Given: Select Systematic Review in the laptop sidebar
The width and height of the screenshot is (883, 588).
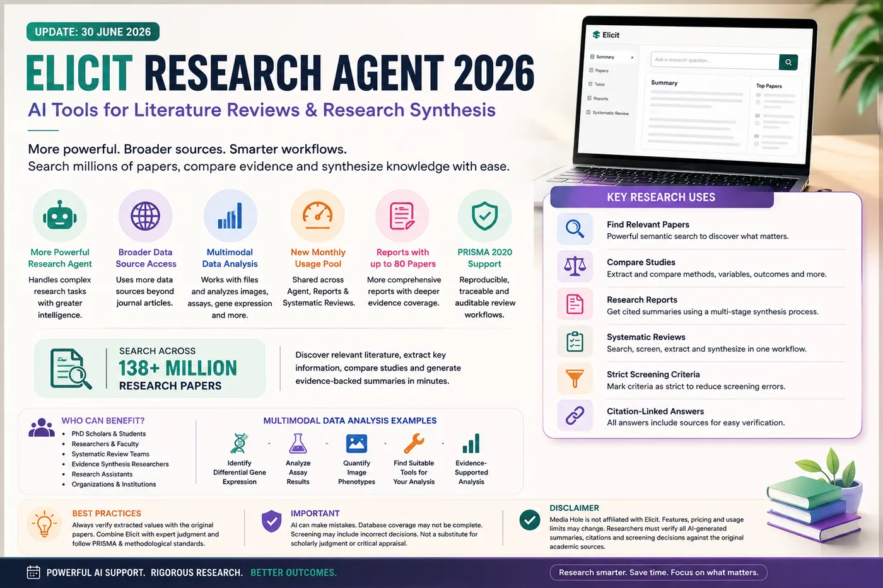Looking at the screenshot, I should coord(608,113).
